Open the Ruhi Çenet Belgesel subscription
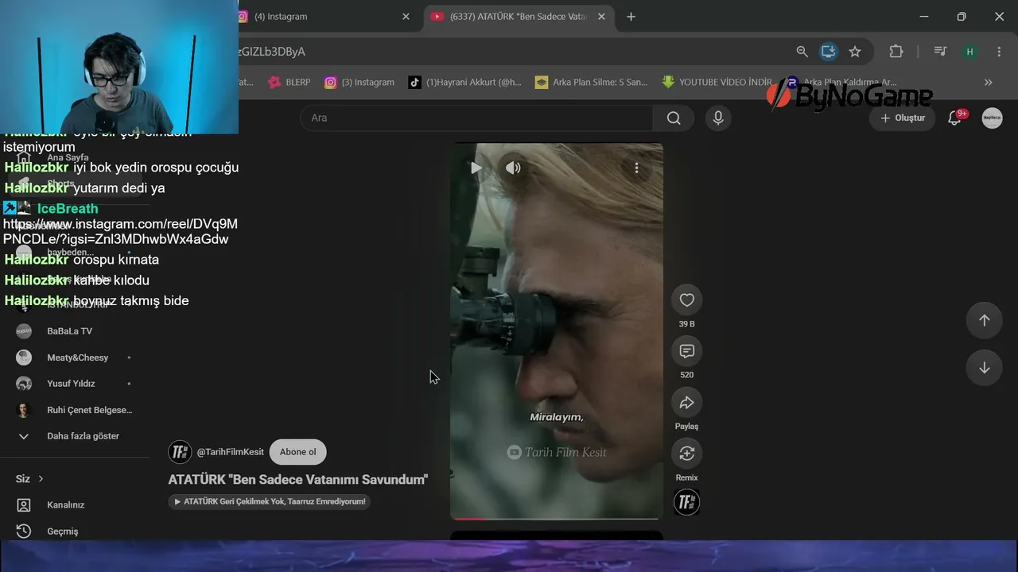Viewport: 1018px width, 572px height. [75, 410]
